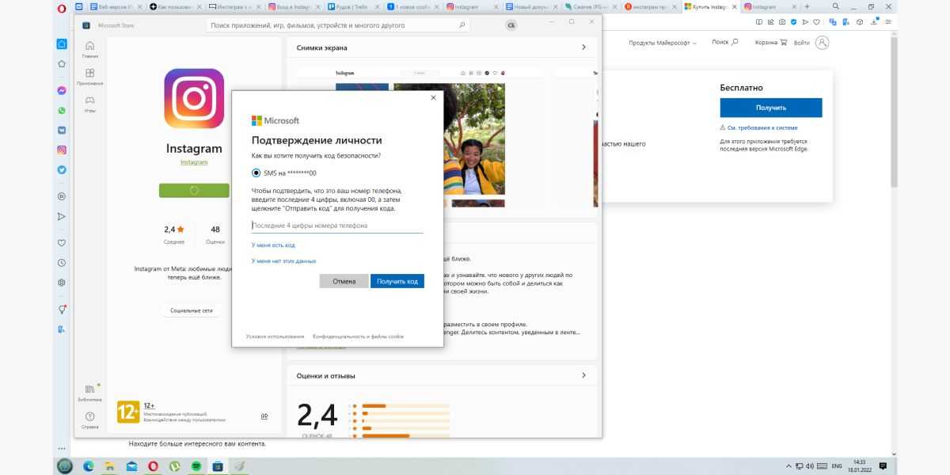This screenshot has width=950, height=475.
Task: Open Twitter in Opera sidebar
Action: coord(62,169)
